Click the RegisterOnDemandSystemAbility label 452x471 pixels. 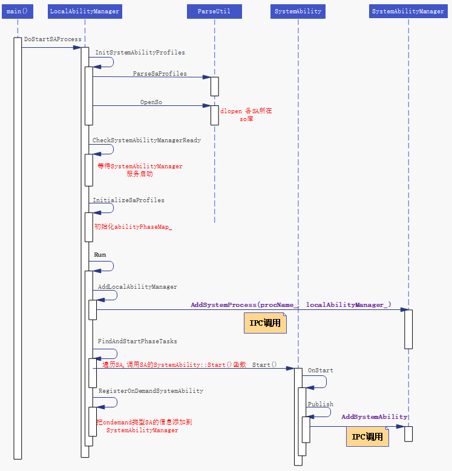pos(151,391)
